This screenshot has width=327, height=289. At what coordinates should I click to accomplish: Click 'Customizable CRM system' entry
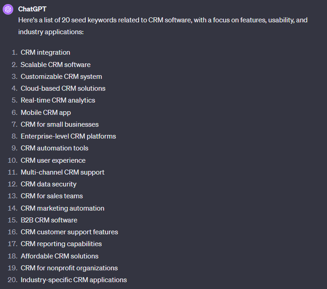61,77
